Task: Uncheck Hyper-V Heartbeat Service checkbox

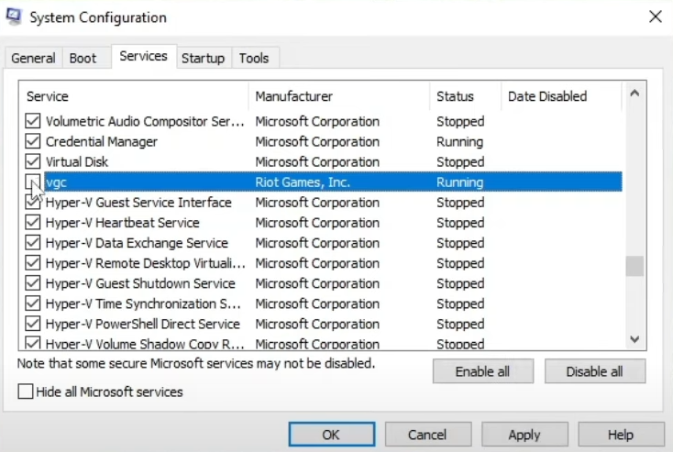Action: click(33, 223)
